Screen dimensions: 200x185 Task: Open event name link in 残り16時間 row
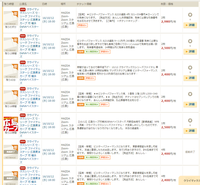(30, 99)
